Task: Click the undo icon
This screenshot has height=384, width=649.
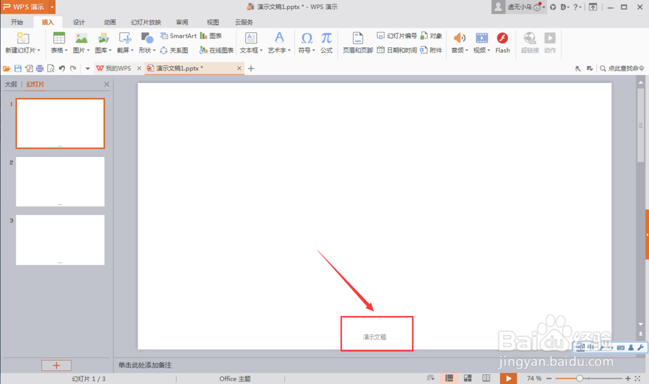Action: 62,68
